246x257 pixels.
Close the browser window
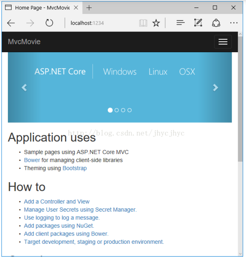click(x=233, y=8)
